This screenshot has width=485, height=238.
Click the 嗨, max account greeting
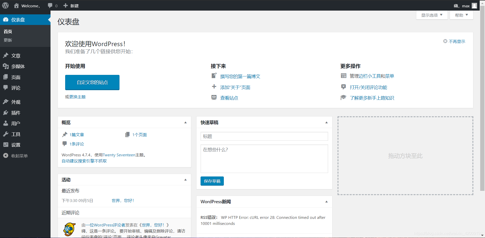tap(462, 6)
